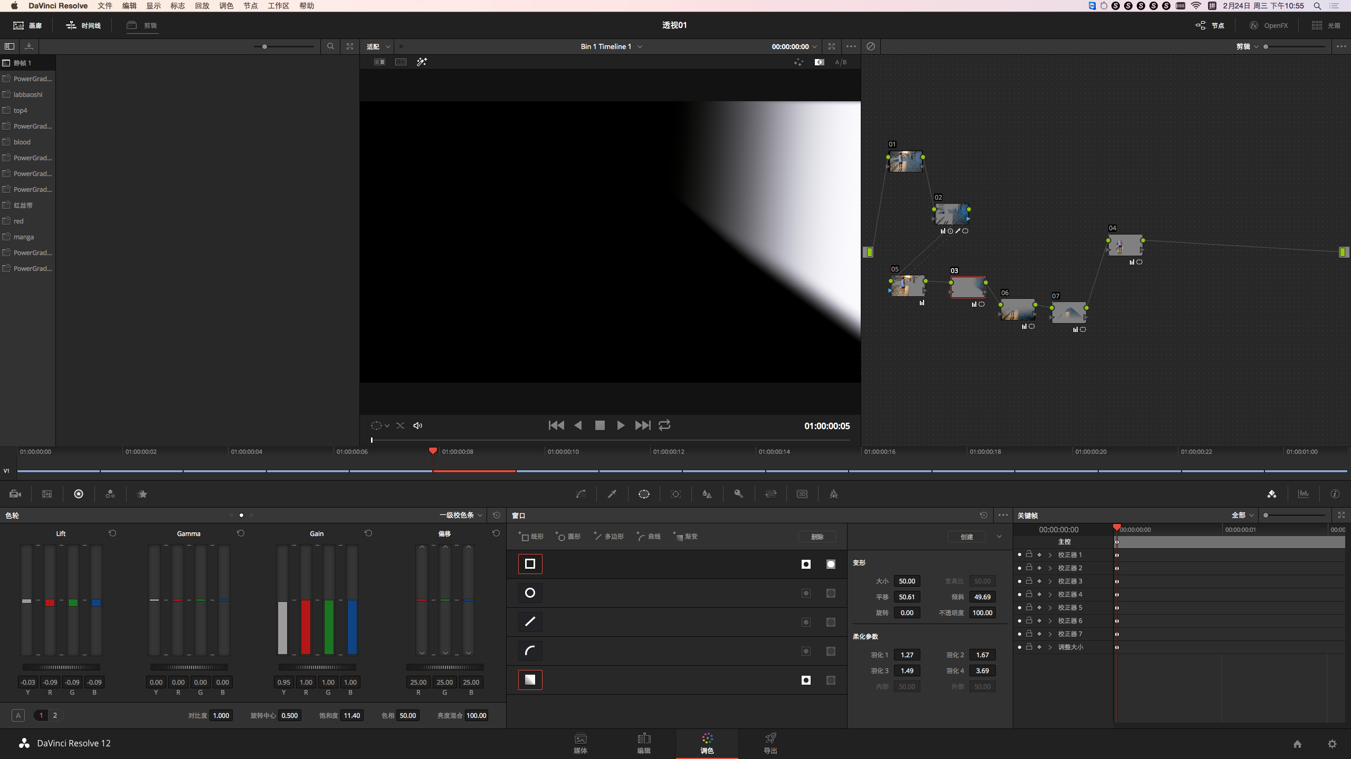Open Bin 1 Timeline 1 dropdown
The image size is (1351, 759).
click(x=611, y=46)
